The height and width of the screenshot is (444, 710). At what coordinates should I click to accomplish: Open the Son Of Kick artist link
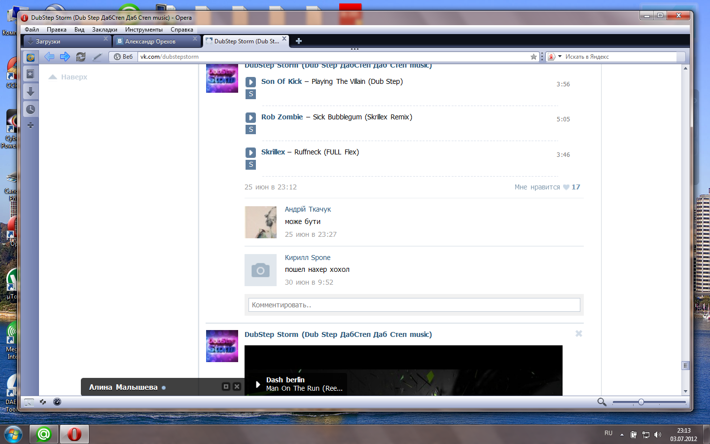pos(282,81)
